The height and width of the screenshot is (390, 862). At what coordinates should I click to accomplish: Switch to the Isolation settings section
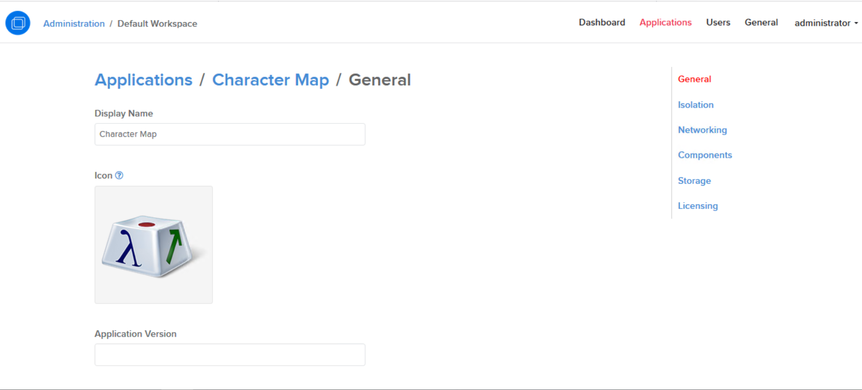696,104
